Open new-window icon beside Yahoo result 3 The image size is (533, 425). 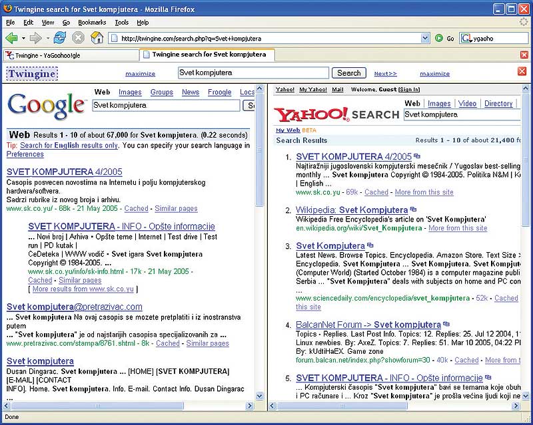(x=370, y=245)
